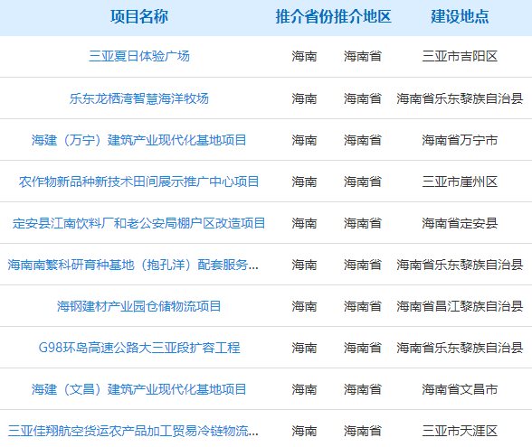Select the 海南省万宁市 location cell
532x447 pixels.
[460, 140]
